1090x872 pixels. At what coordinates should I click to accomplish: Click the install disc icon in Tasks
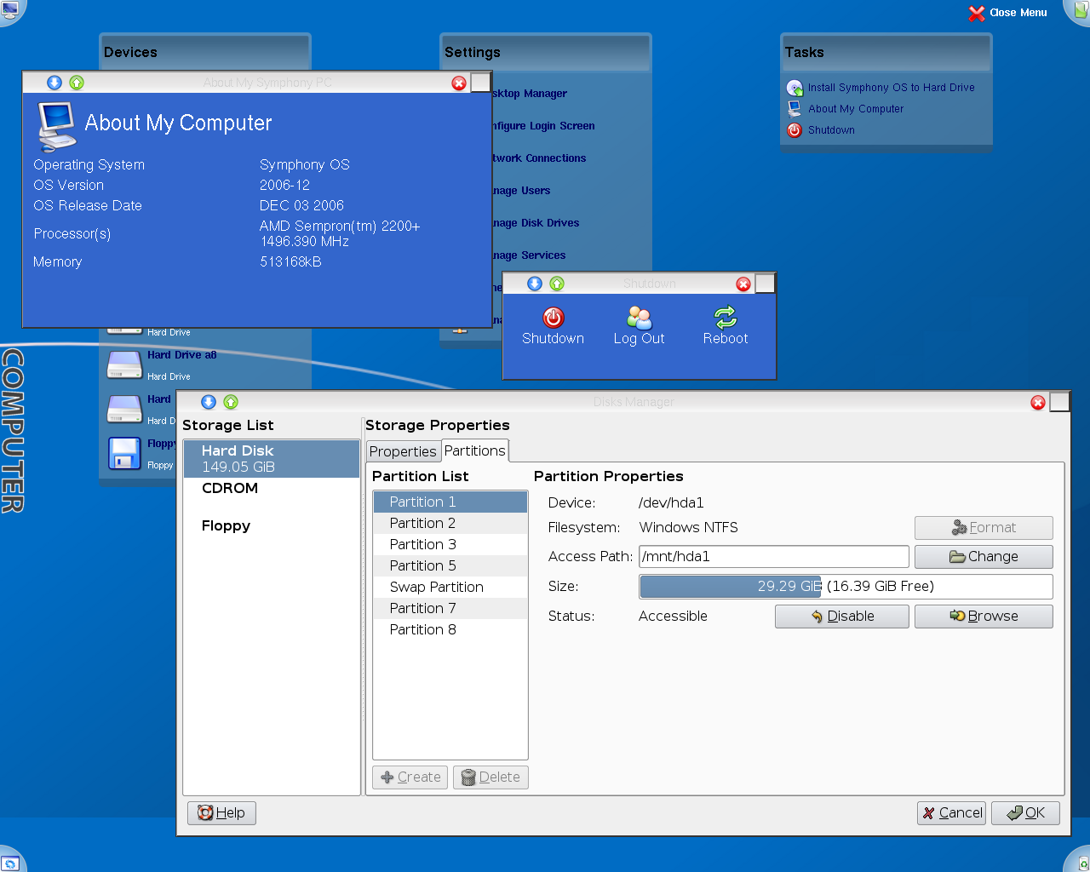[795, 88]
